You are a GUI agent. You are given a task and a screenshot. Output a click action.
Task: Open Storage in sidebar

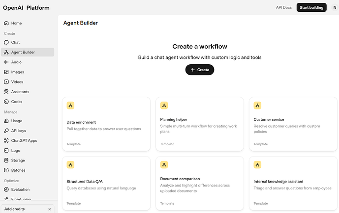28,160
